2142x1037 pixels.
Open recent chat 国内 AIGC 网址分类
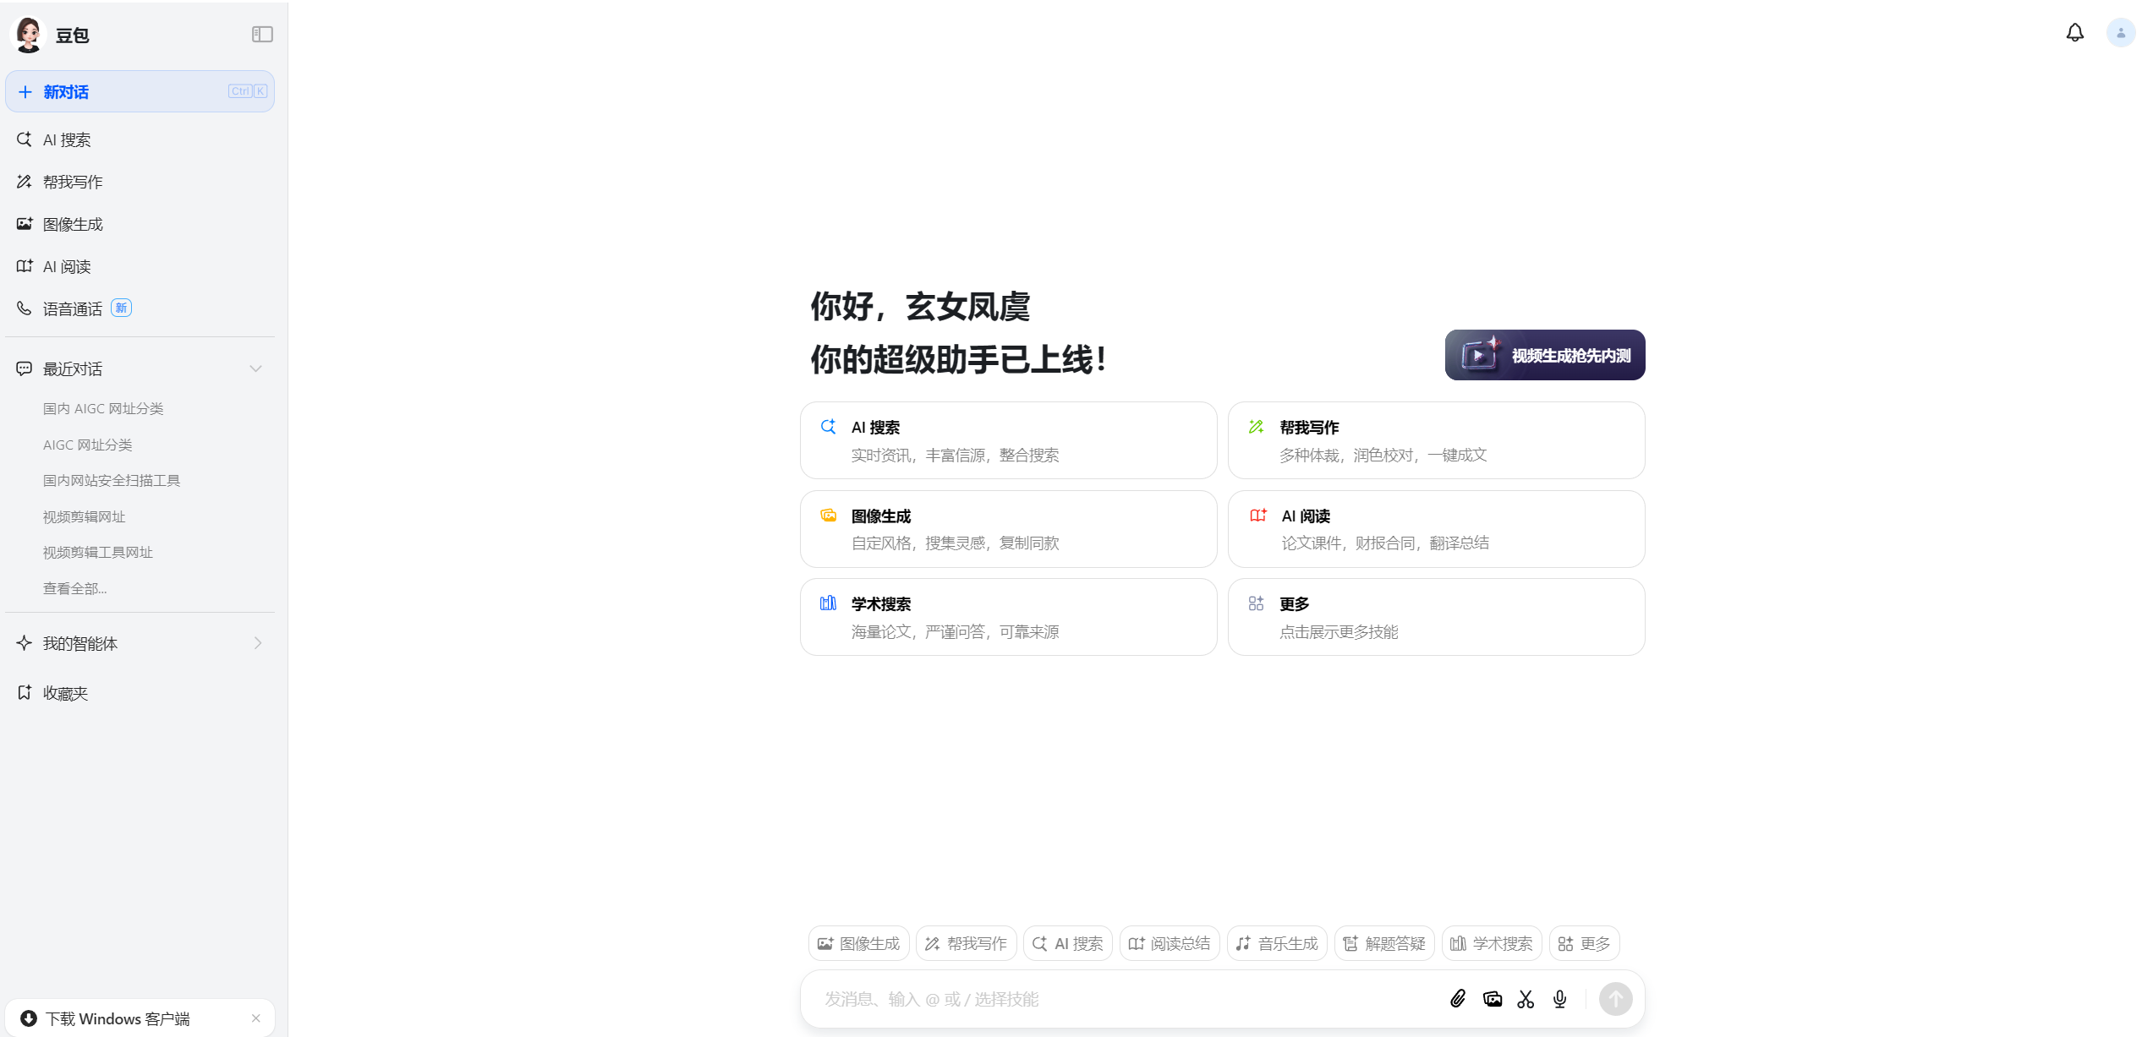pos(103,408)
